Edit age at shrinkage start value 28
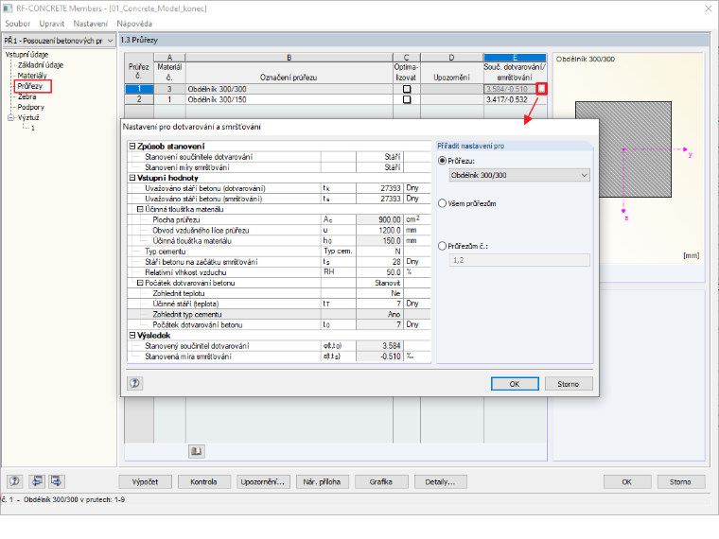719x539 pixels. pos(379,262)
